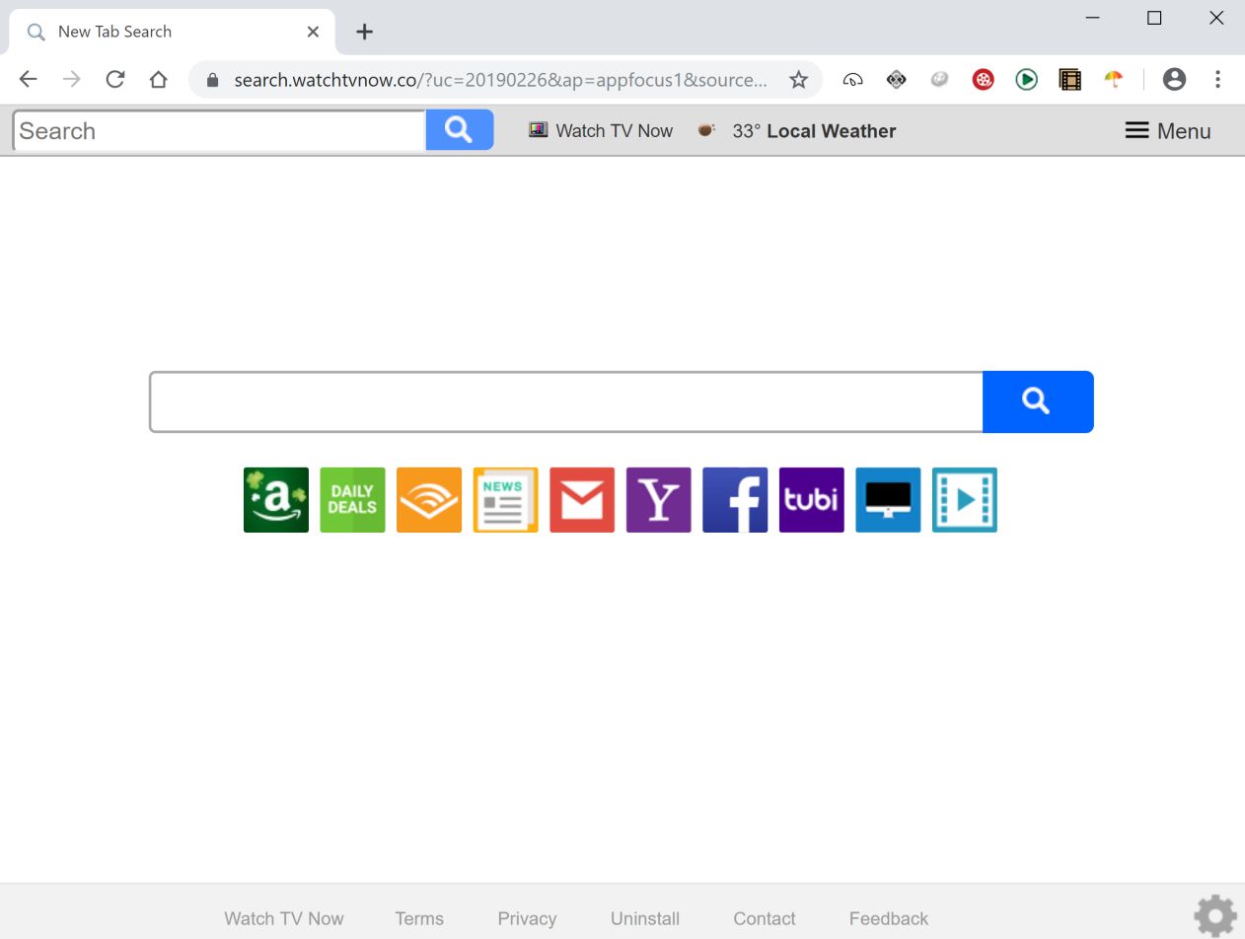Open the Amazon shortcut icon
This screenshot has width=1245, height=939.
click(x=275, y=499)
